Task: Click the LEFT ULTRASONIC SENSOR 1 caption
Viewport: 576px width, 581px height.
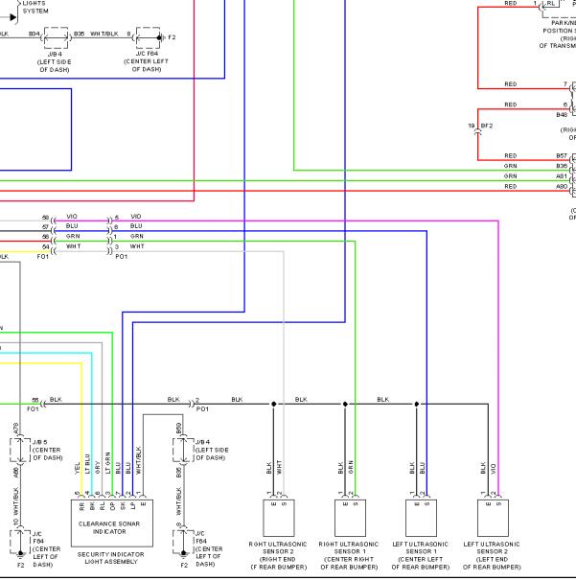Action: (x=421, y=555)
